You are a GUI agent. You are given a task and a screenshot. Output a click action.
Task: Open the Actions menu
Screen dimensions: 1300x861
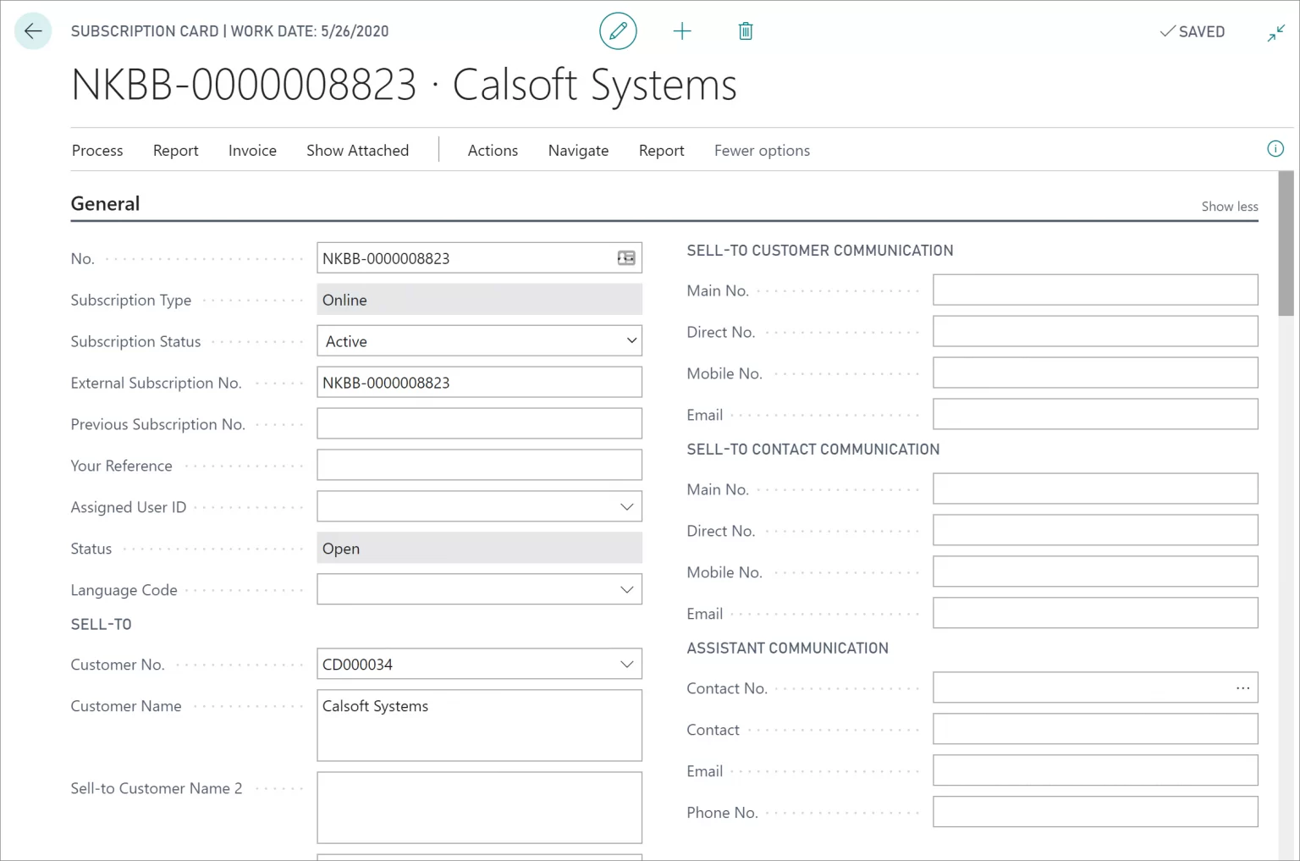tap(493, 150)
